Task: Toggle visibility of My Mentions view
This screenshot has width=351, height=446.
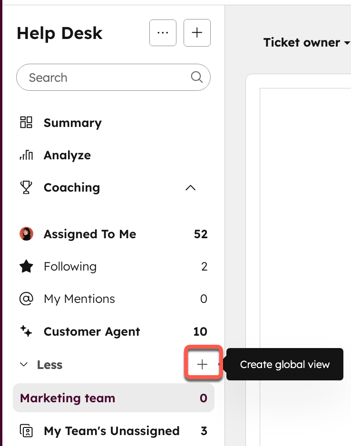Action: click(x=79, y=299)
